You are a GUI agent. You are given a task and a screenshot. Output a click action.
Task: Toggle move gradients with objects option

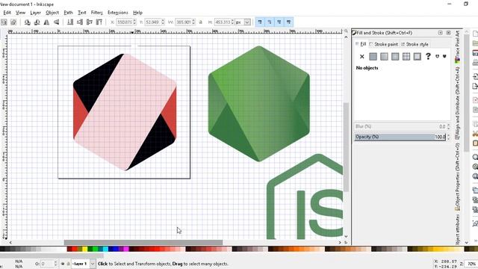coord(279,22)
